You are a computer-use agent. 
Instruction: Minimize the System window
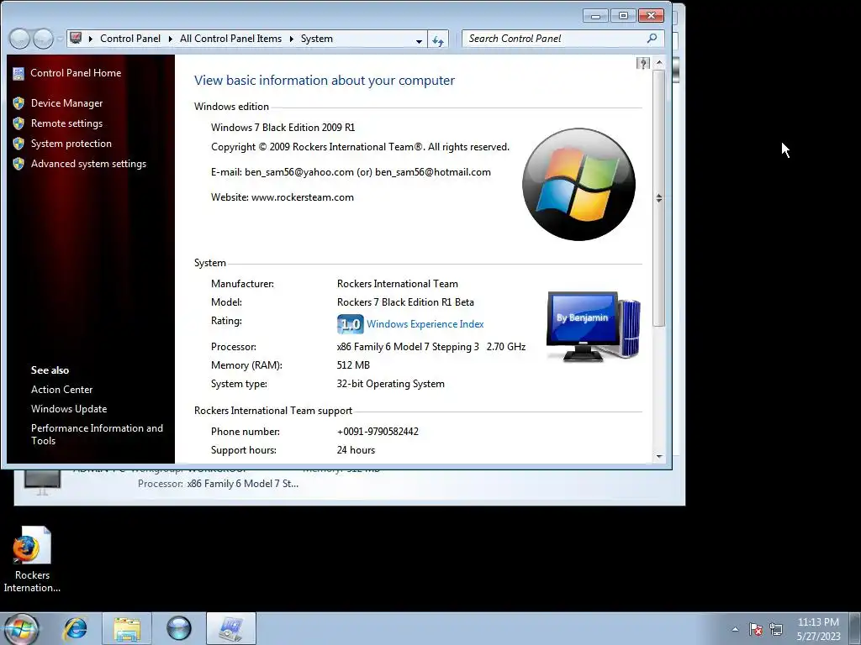(x=595, y=16)
